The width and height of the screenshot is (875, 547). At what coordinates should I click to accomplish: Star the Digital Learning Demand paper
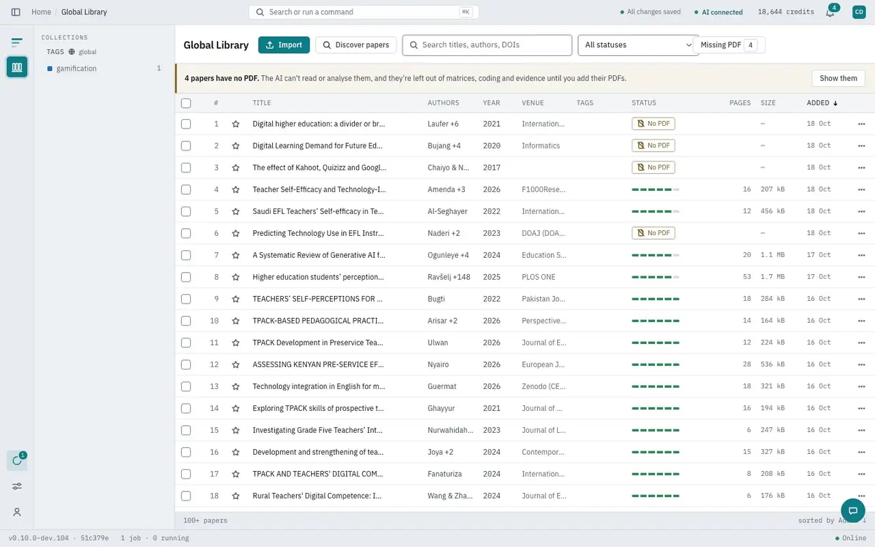click(236, 146)
